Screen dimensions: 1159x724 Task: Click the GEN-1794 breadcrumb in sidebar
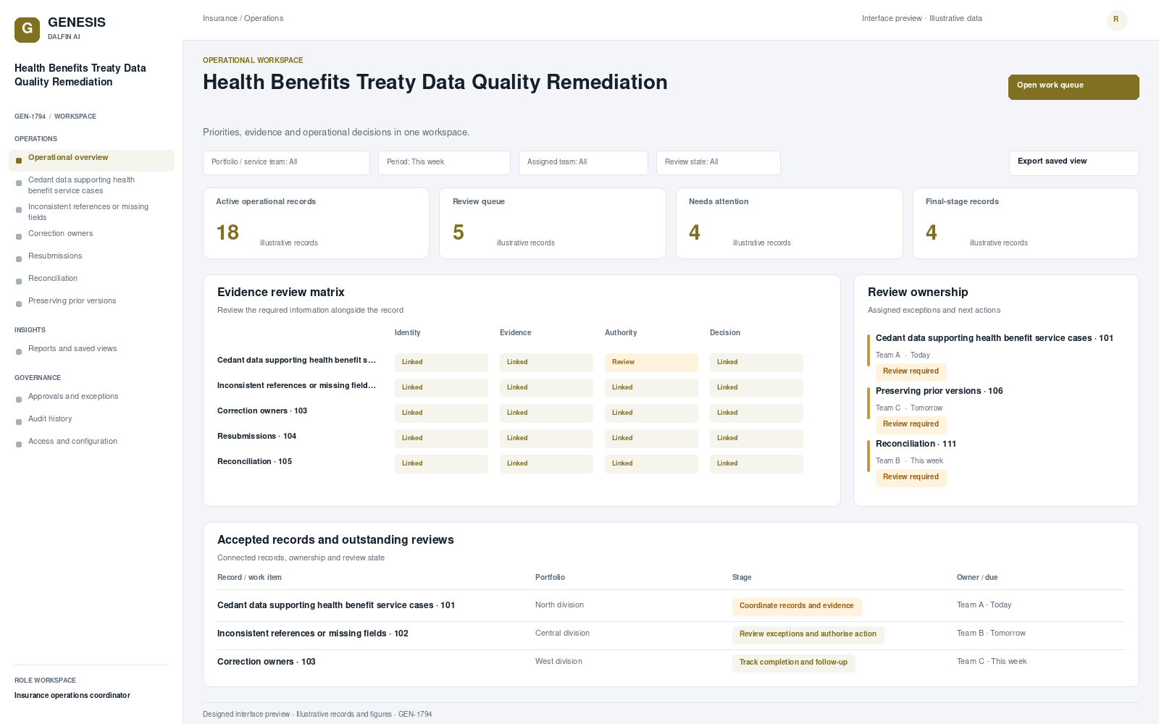[30, 117]
